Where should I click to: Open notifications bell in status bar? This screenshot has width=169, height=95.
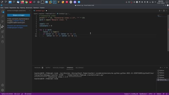pos(167,94)
